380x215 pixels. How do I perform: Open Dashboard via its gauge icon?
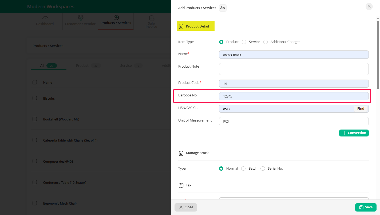coord(45,18)
